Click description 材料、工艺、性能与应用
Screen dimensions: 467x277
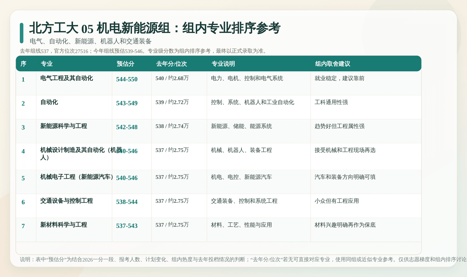click(242, 225)
